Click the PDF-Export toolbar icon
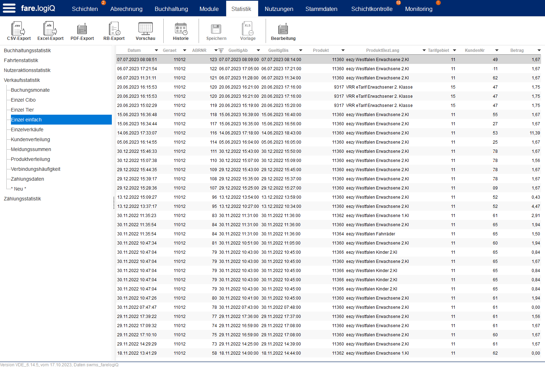 [x=82, y=29]
